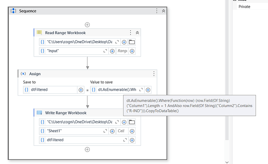This screenshot has height=164, width=268.
Task: Click the Assign activity icon
Action: (x=23, y=74)
